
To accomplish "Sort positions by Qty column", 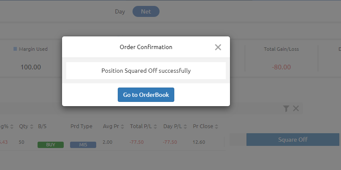I will point(32,126).
